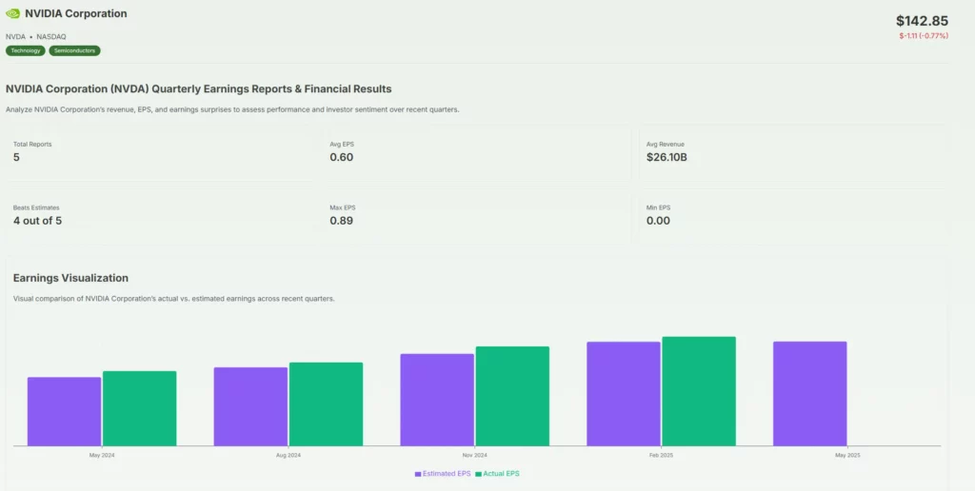
Task: Click the Avg Revenue $26.10B card
Action: point(793,151)
